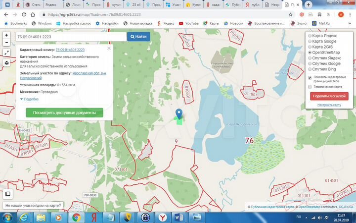Select Спутник Google radio option
This screenshot has height=223, width=356.
310,63
